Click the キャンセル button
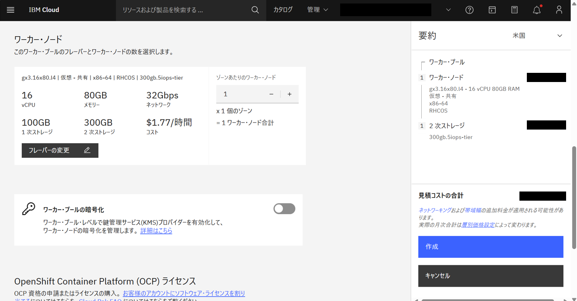Screen dimensions: 577x301 [491, 276]
